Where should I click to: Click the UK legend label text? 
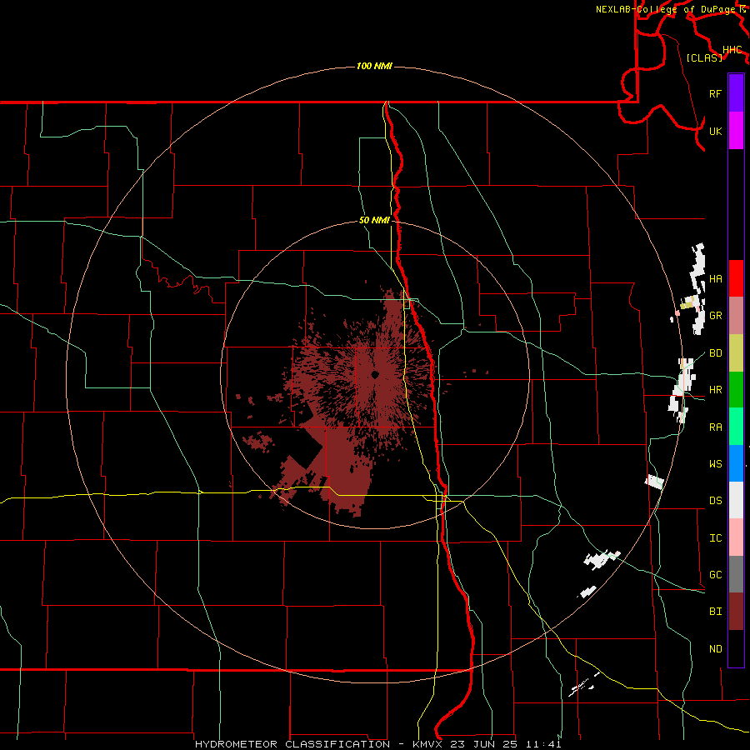[715, 131]
